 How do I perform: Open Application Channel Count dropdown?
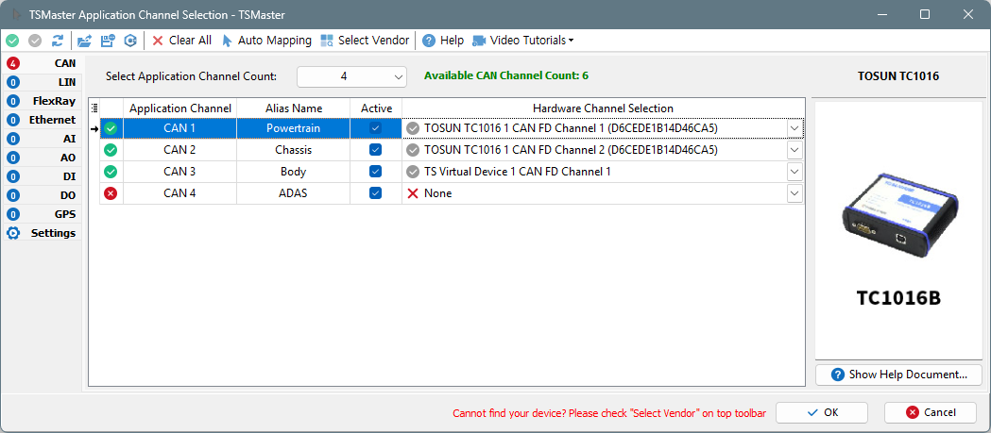pos(351,76)
